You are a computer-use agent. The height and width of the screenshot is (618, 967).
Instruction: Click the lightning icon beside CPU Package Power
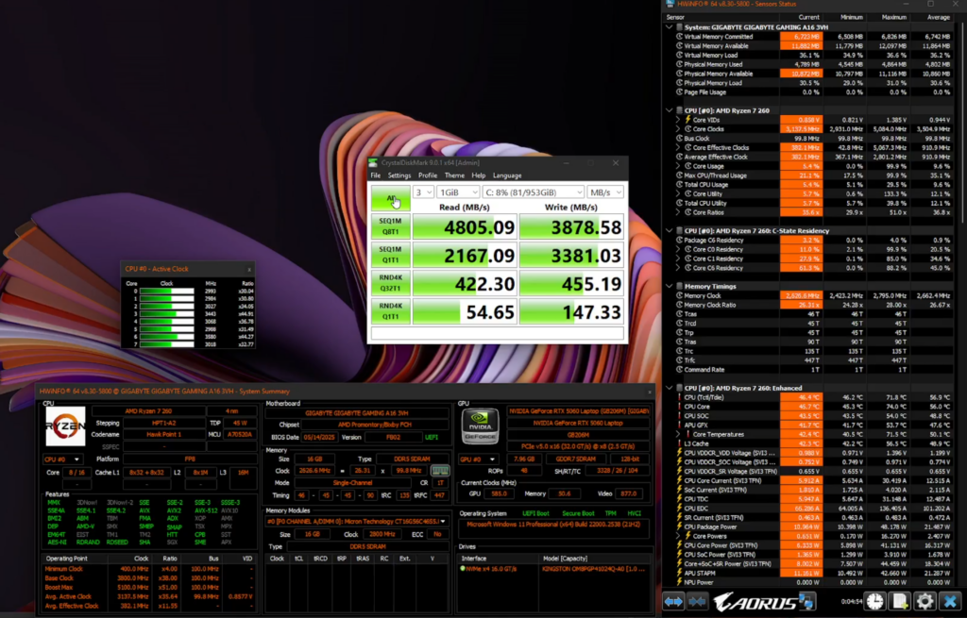pyautogui.click(x=680, y=526)
